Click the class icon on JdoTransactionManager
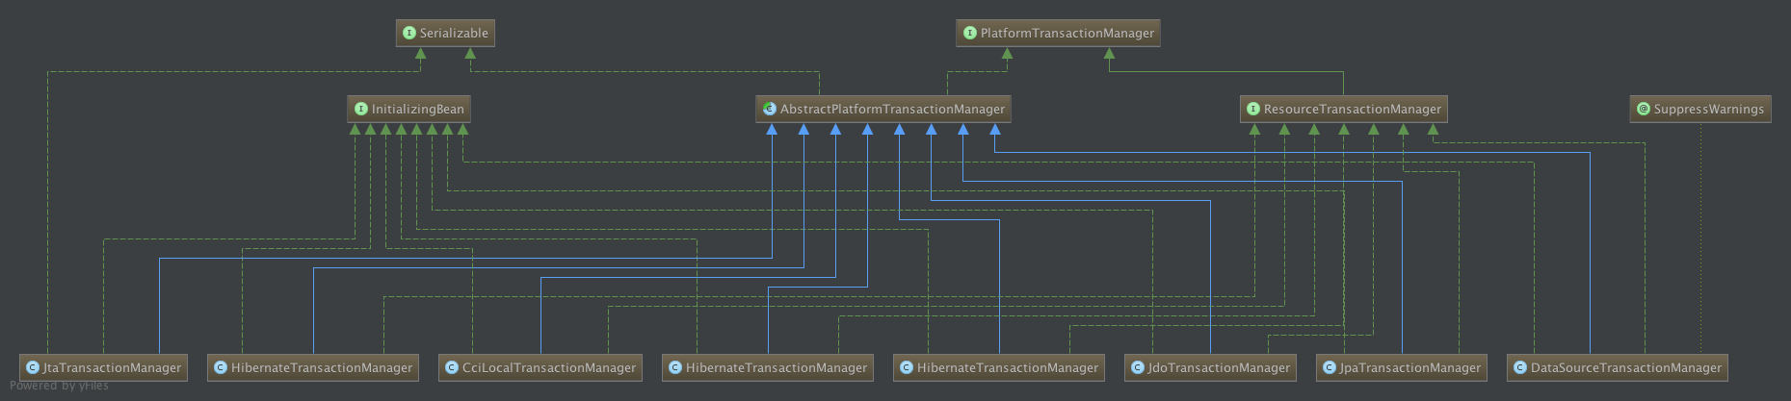Screen dimensions: 1791x401 (x=1137, y=367)
